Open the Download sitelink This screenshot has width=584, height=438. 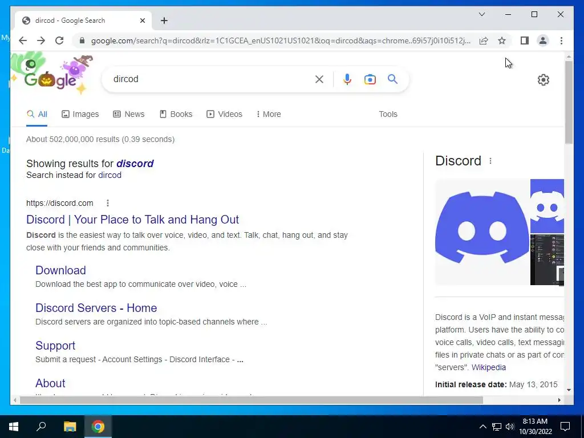pos(60,270)
